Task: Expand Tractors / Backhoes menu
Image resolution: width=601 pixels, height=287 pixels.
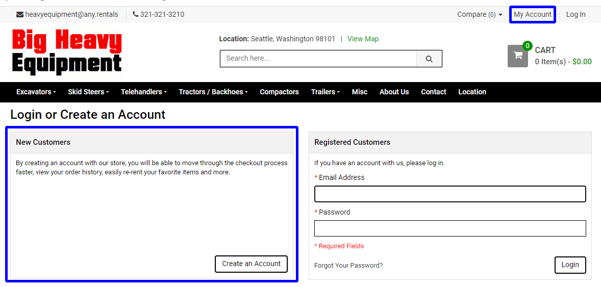Action: click(213, 92)
